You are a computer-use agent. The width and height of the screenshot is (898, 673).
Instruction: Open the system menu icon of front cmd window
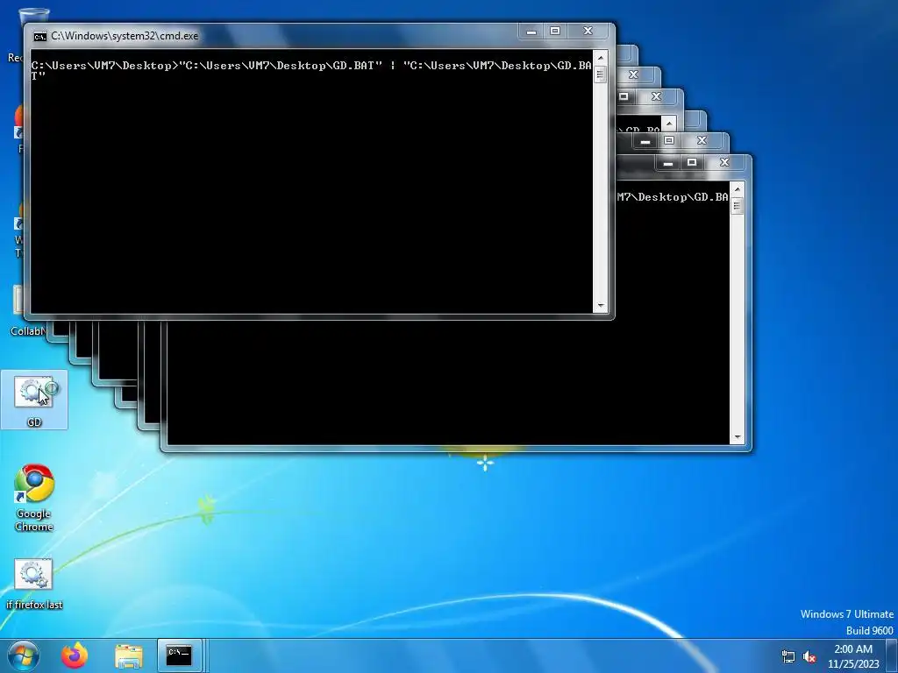click(40, 37)
